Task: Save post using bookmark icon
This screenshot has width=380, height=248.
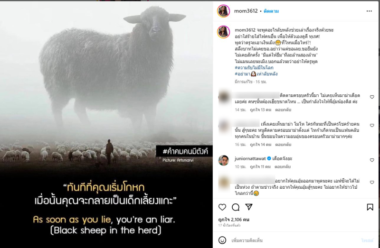Action: pos(370,207)
